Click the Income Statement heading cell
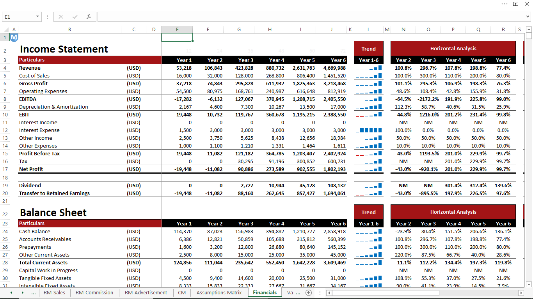This screenshot has height=299, width=533. (x=64, y=49)
